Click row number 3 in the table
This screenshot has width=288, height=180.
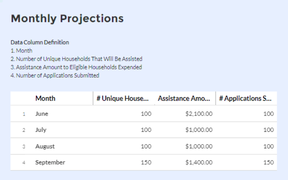(x=24, y=147)
